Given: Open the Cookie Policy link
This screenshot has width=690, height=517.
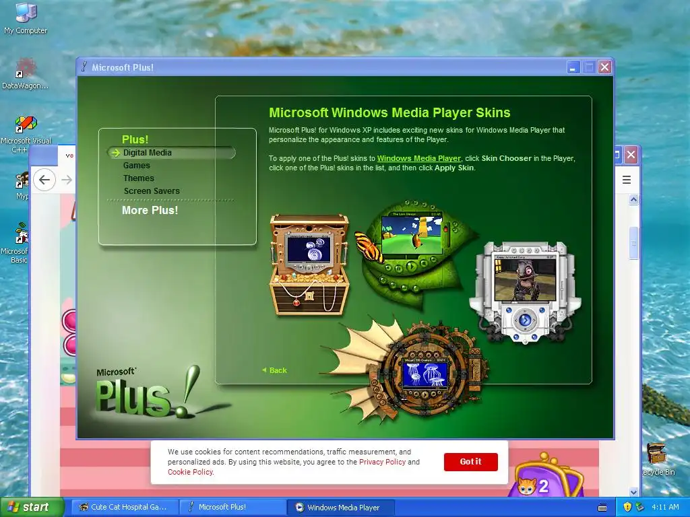Looking at the screenshot, I should click(x=190, y=472).
